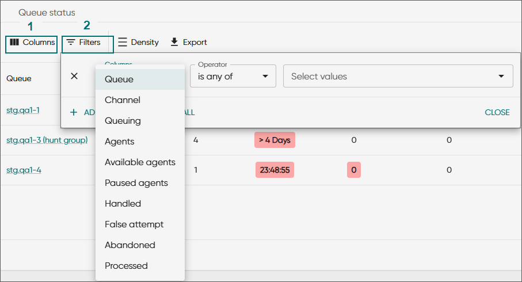Pick Agents from the column list
This screenshot has width=522, height=282.
tap(140, 142)
